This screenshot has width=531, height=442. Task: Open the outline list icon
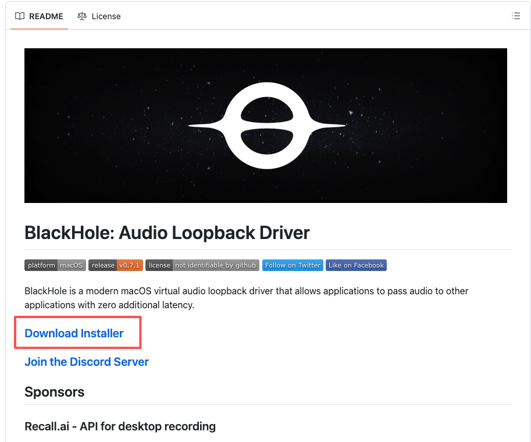(x=515, y=16)
